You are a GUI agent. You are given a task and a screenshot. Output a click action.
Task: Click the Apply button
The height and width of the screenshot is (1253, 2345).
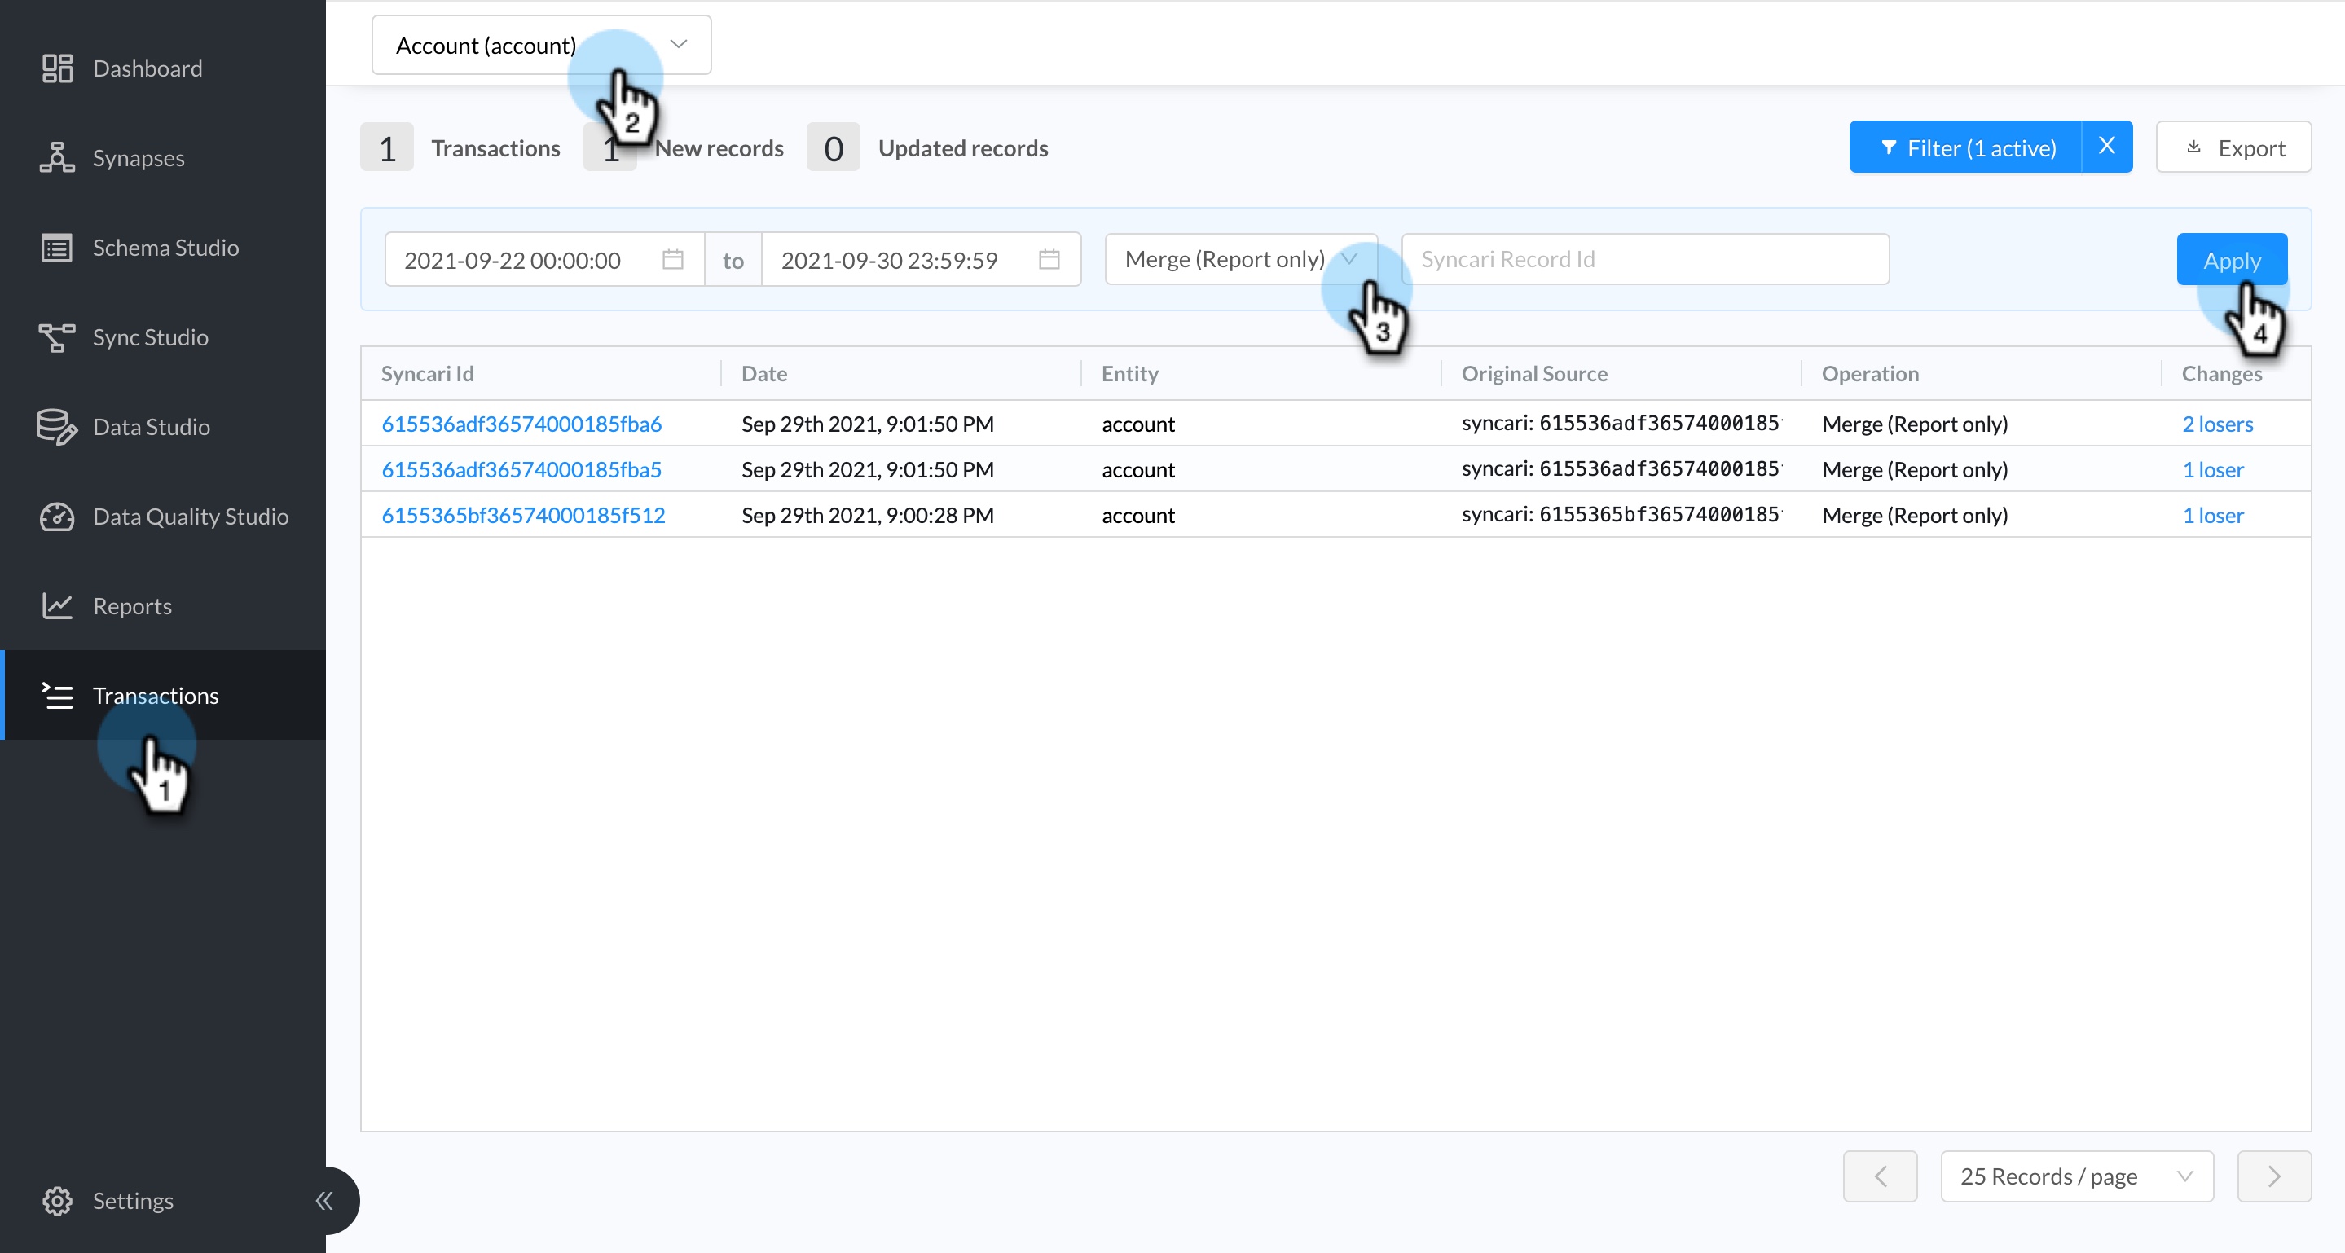pyautogui.click(x=2231, y=260)
